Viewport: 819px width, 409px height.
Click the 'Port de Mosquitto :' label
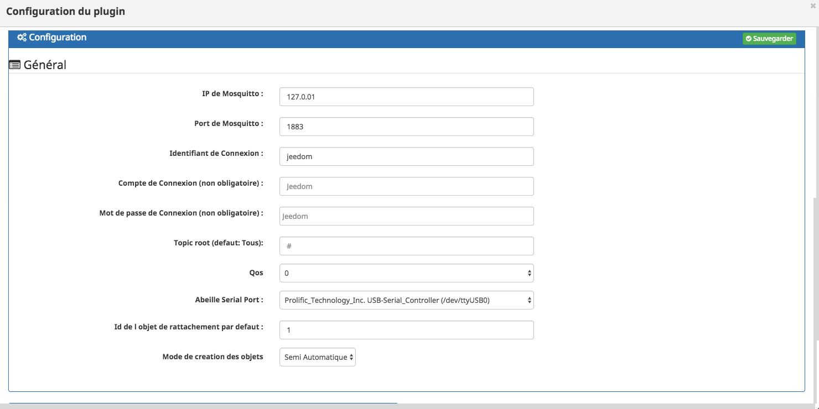click(229, 124)
